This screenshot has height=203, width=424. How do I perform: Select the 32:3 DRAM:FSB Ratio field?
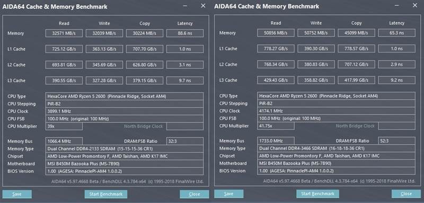[x=185, y=141]
